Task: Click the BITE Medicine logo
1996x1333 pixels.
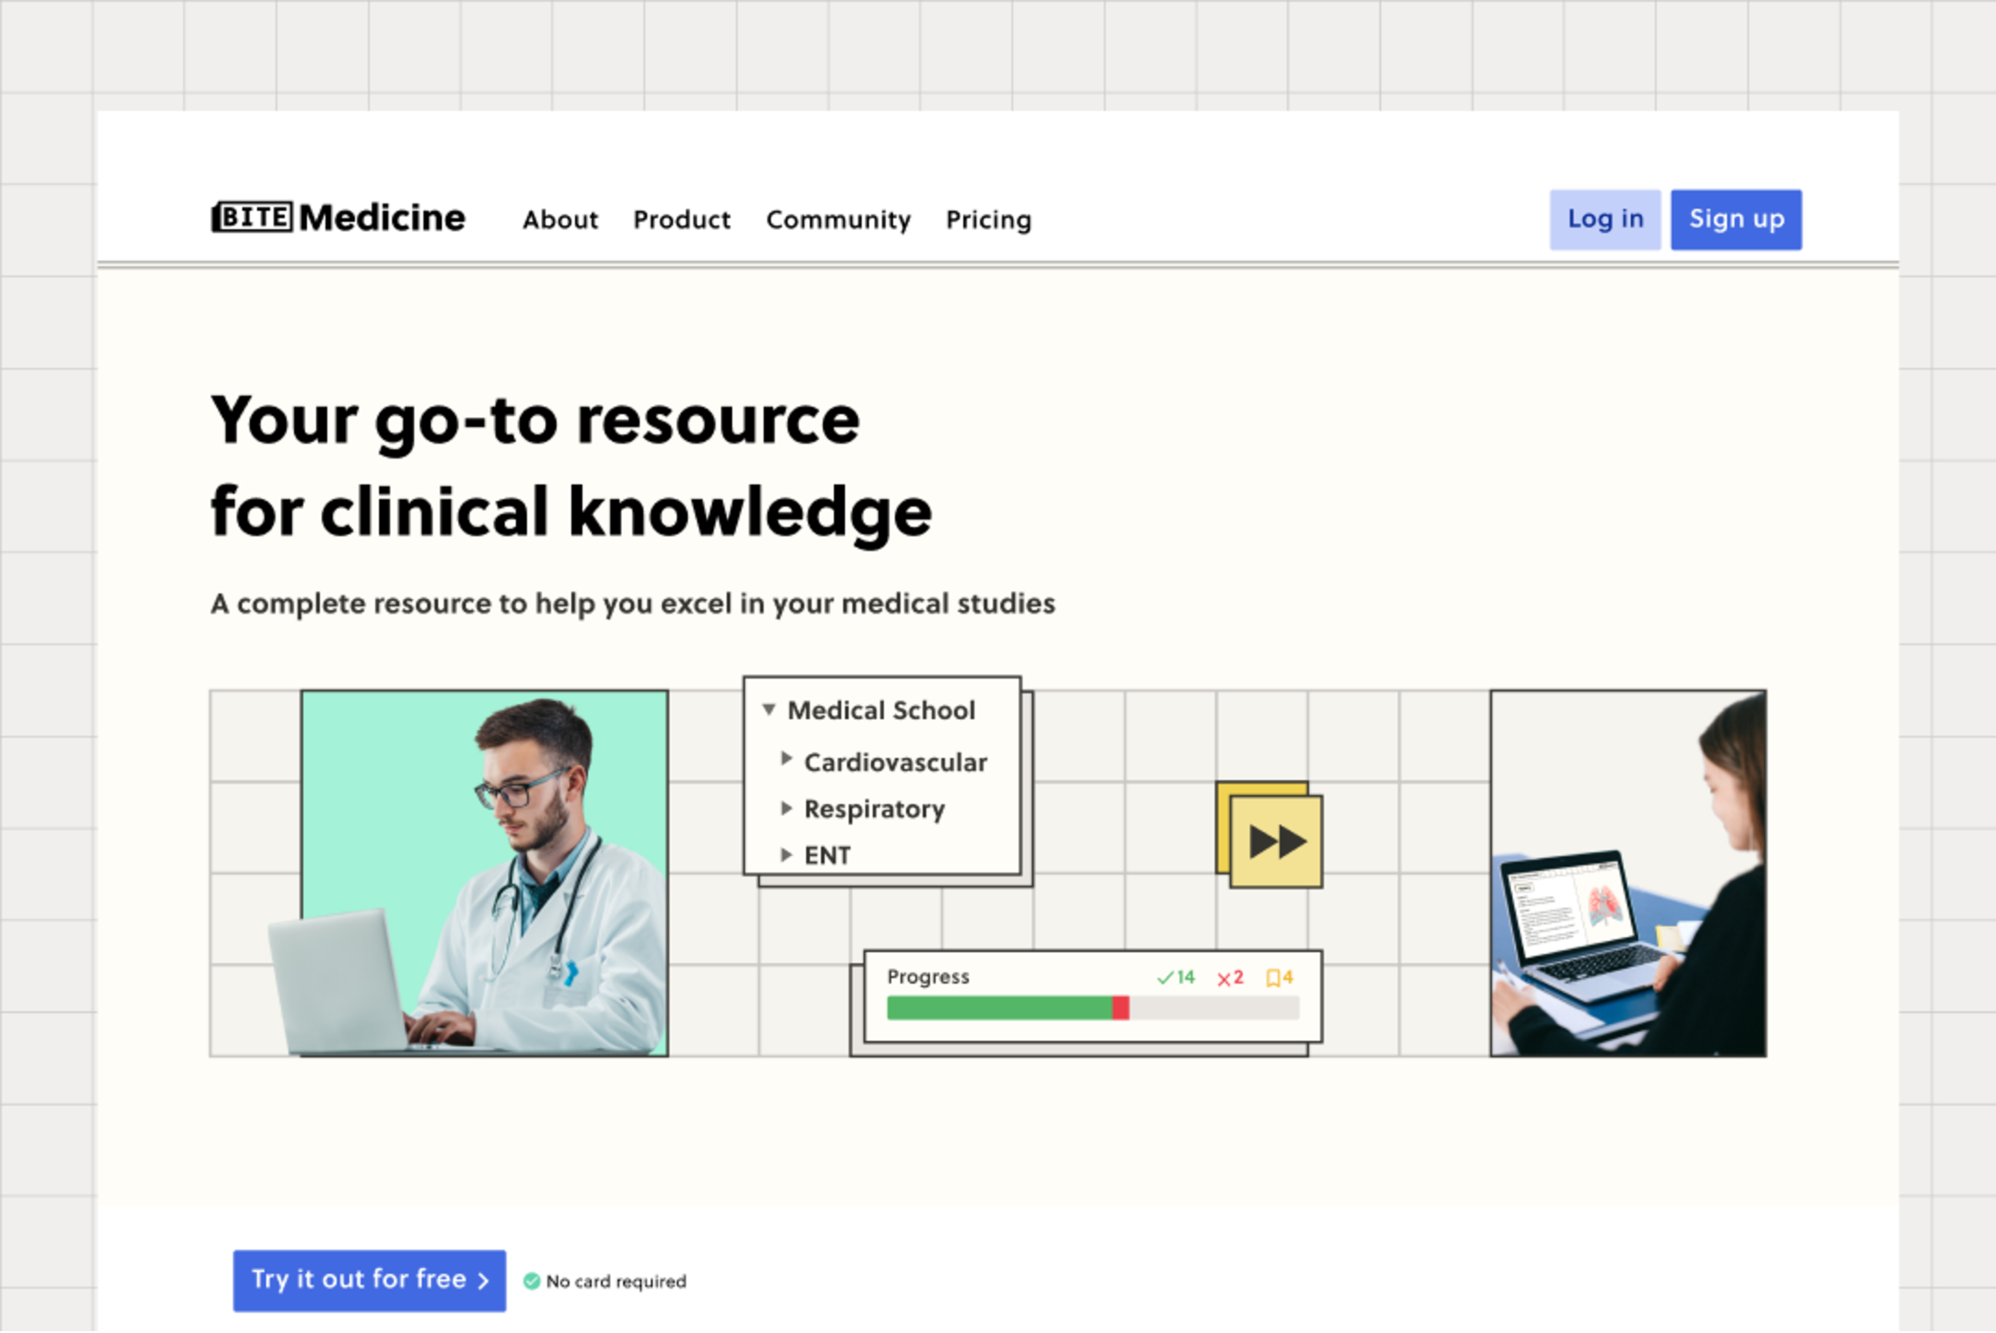Action: [x=337, y=218]
